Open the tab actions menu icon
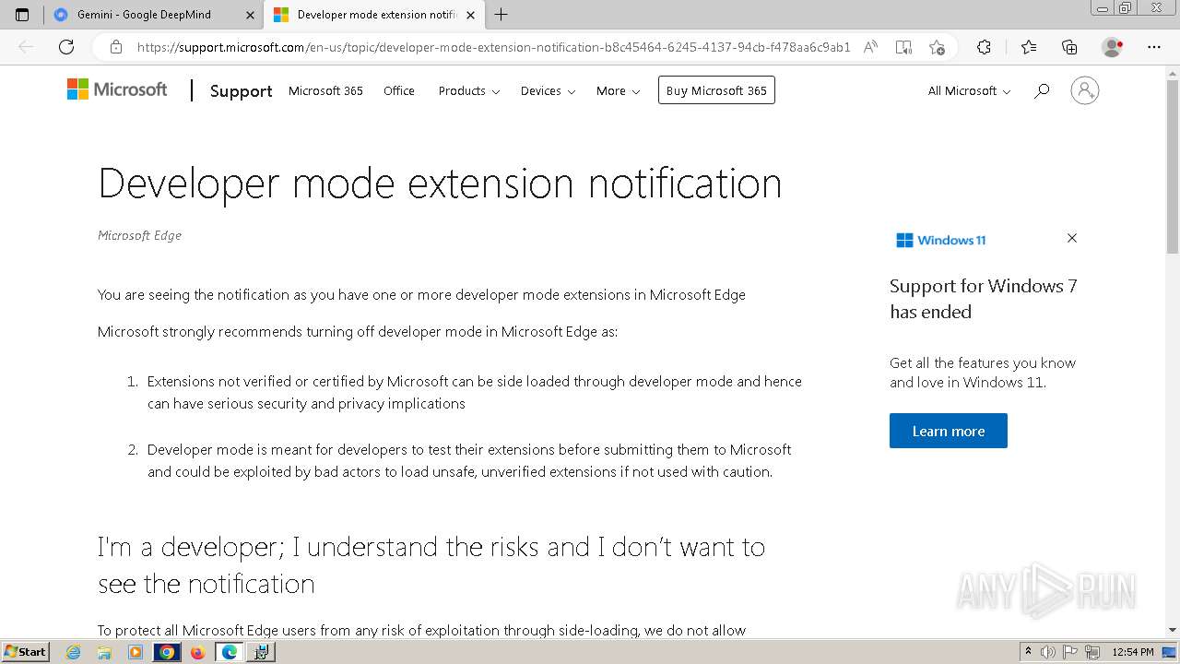Viewport: 1180px width, 664px height. [x=22, y=15]
